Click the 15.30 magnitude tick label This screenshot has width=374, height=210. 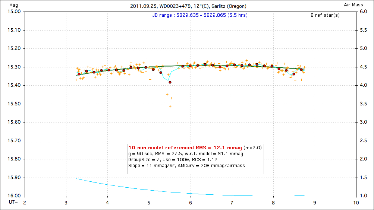click(14, 67)
